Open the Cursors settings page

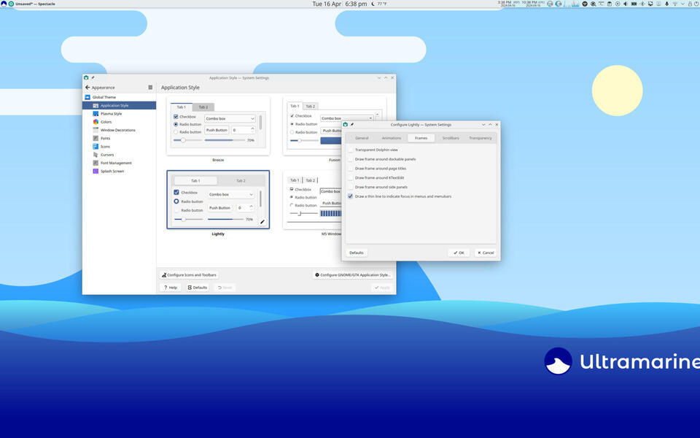(x=119, y=155)
